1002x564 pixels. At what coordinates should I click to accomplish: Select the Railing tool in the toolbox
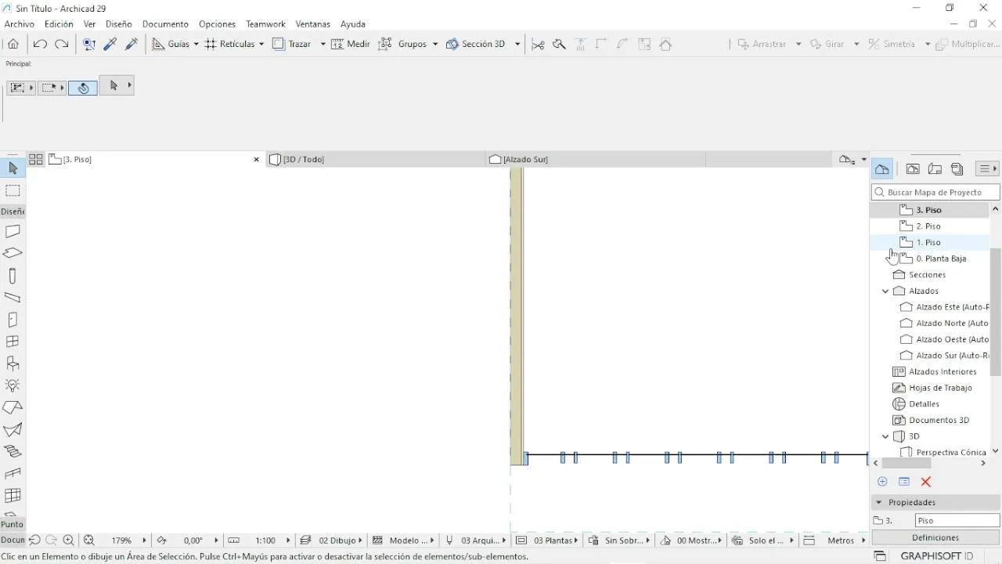[13, 473]
